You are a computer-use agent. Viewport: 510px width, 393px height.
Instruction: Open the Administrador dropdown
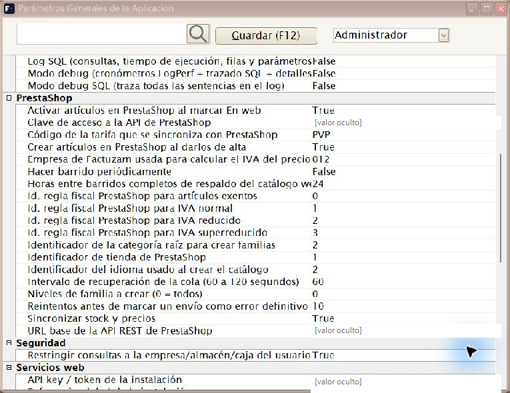[443, 35]
